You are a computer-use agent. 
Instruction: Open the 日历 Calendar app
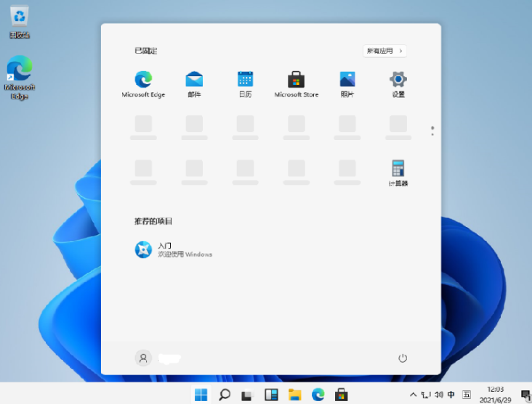[x=246, y=84]
